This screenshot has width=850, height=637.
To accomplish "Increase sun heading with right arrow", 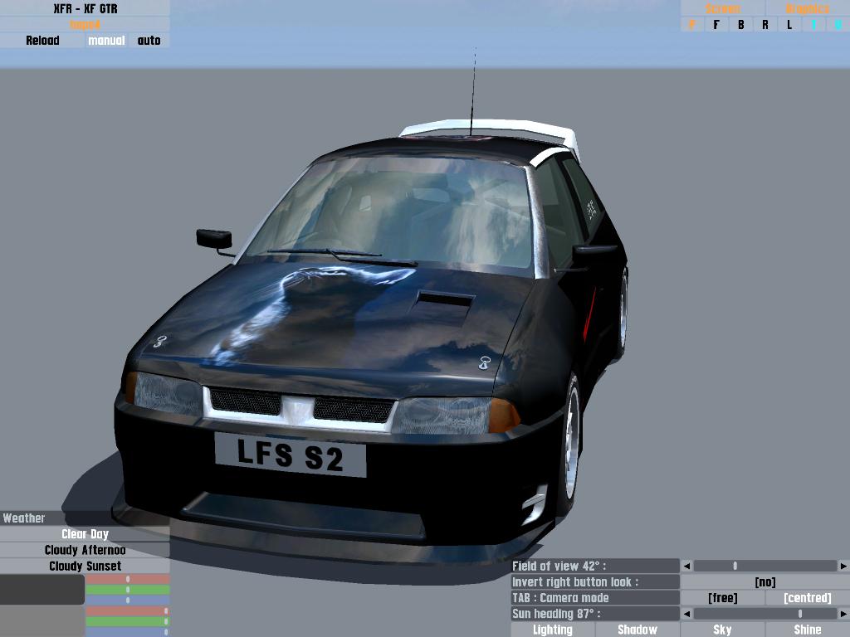I will [x=843, y=614].
